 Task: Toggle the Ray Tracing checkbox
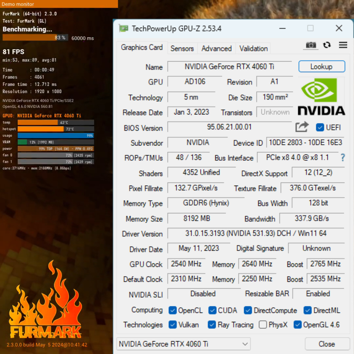coord(212,325)
